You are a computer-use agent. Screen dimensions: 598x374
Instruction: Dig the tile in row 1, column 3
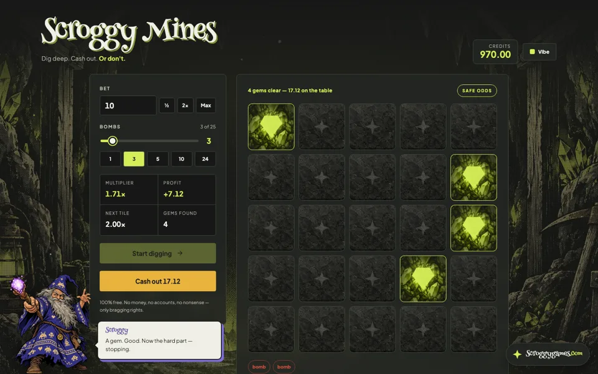click(x=373, y=127)
